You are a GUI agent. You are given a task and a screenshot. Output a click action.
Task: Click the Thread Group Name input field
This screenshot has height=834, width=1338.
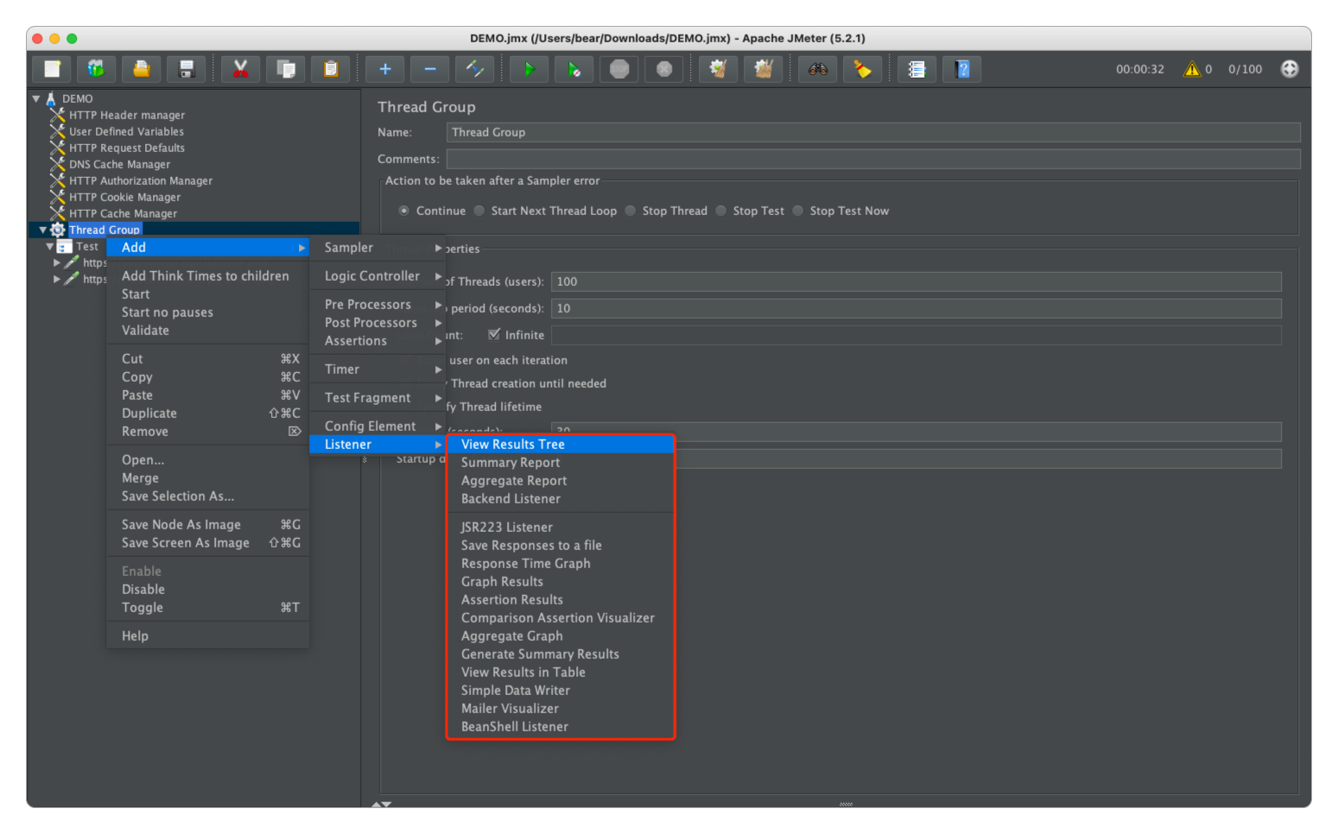point(873,132)
